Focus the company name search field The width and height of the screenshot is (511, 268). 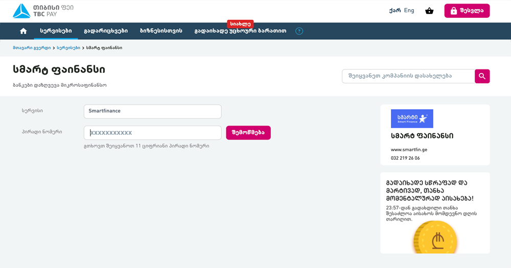[408, 76]
